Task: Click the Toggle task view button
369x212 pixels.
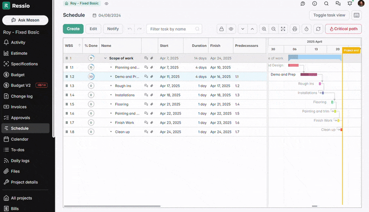Action: 329,15
